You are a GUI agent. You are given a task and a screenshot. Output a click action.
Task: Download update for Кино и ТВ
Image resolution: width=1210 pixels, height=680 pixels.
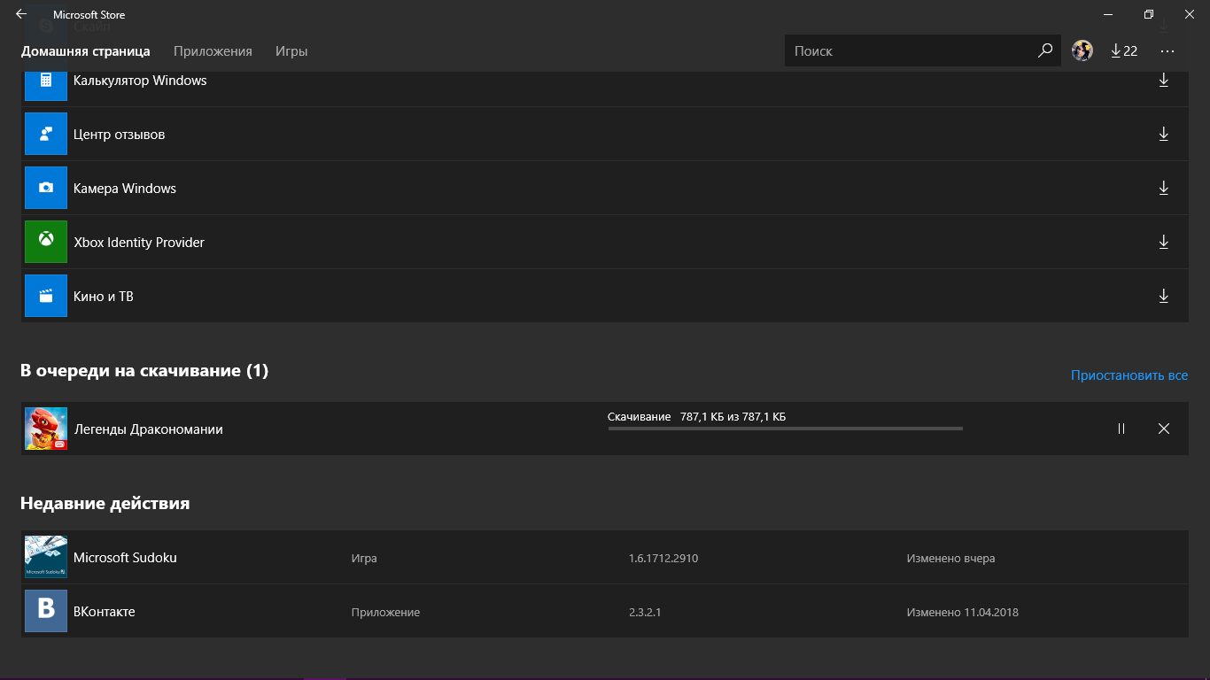1164,297
